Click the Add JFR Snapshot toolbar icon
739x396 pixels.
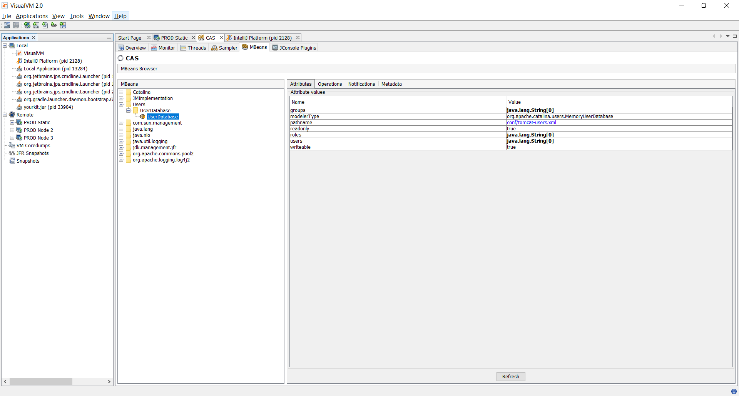coord(54,25)
